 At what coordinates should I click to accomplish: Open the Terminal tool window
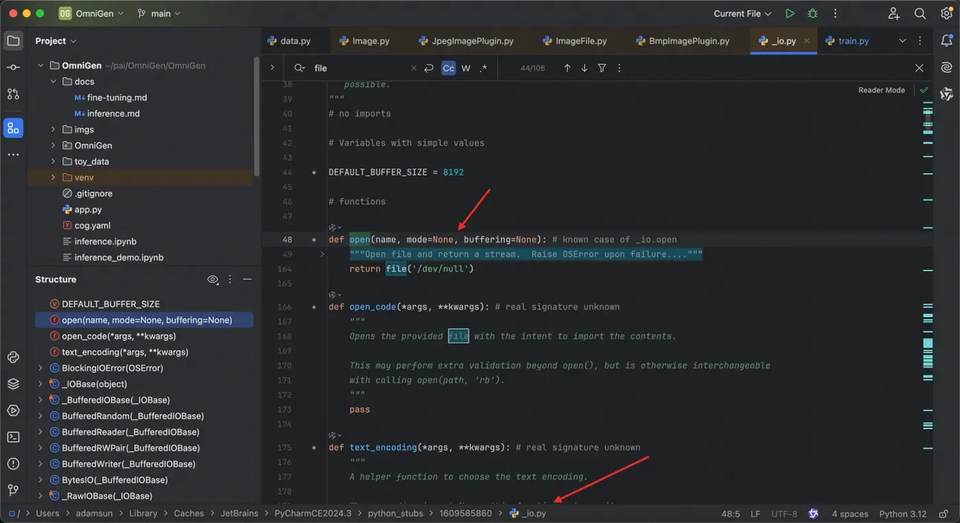click(13, 437)
